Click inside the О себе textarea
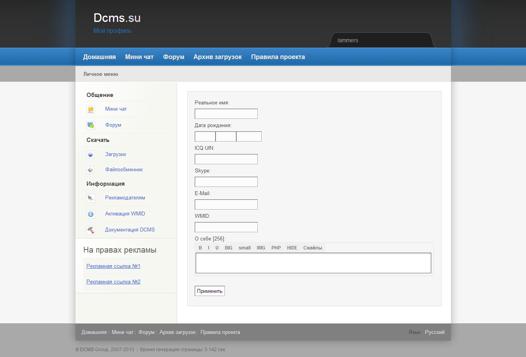This screenshot has width=526, height=357. (x=313, y=263)
